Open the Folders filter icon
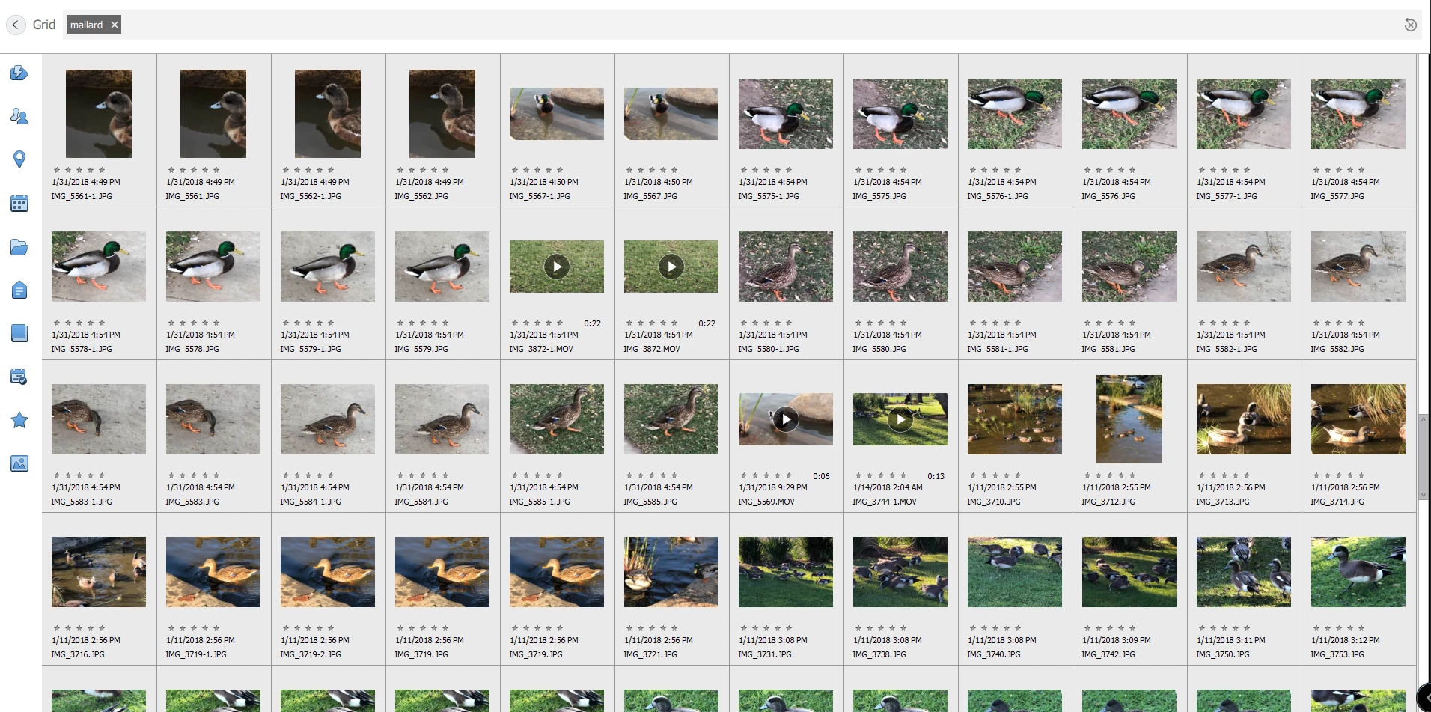 click(x=19, y=247)
